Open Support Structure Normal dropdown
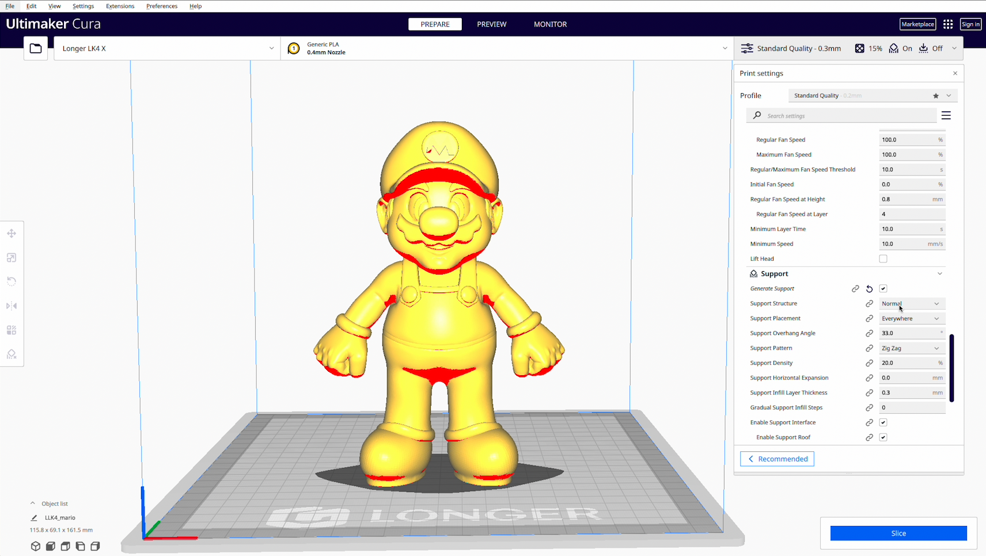Screen dimensions: 986x556 coord(912,304)
